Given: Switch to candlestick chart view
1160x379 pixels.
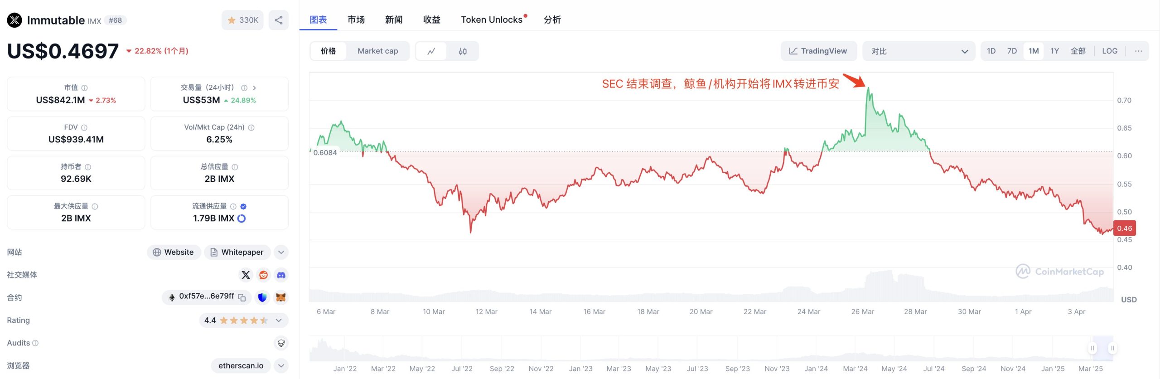Looking at the screenshot, I should tap(462, 51).
